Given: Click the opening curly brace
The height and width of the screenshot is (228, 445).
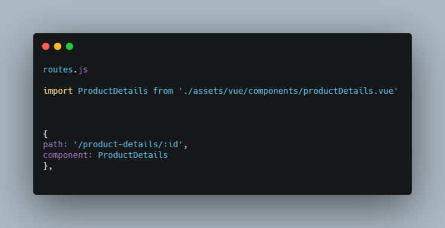Looking at the screenshot, I should click(45, 134).
